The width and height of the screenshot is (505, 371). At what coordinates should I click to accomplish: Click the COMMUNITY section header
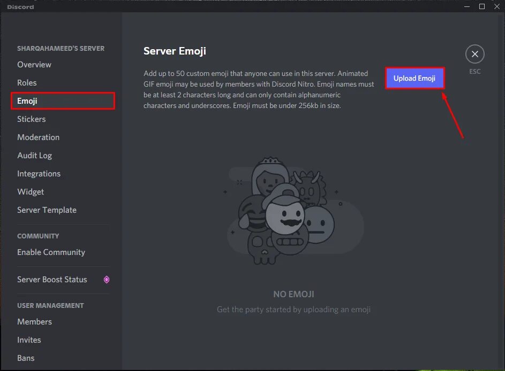tap(38, 236)
